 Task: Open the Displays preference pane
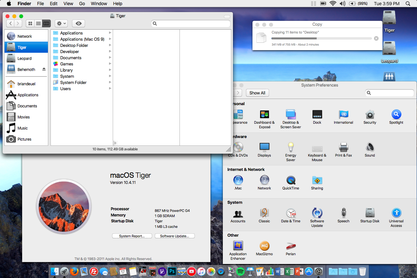tap(264, 147)
